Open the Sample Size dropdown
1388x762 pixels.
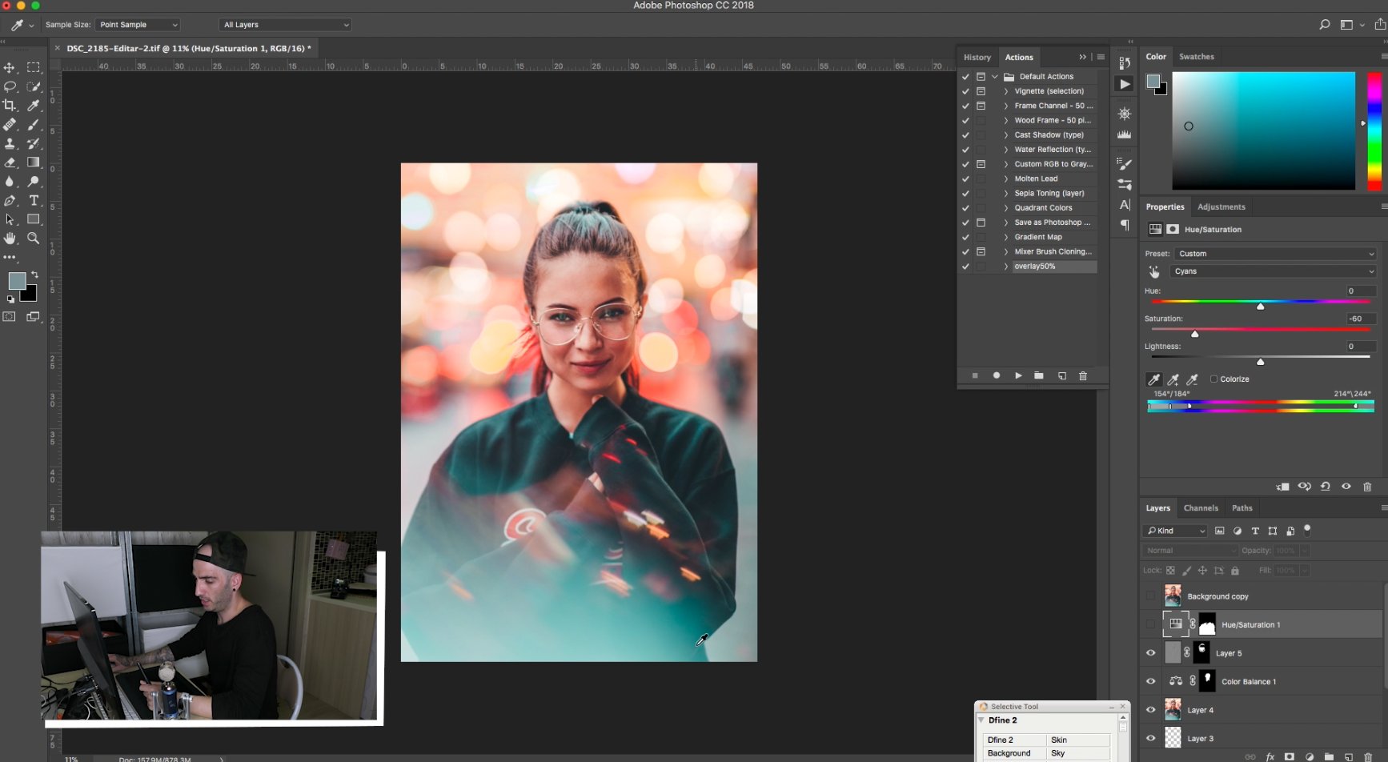pos(137,25)
